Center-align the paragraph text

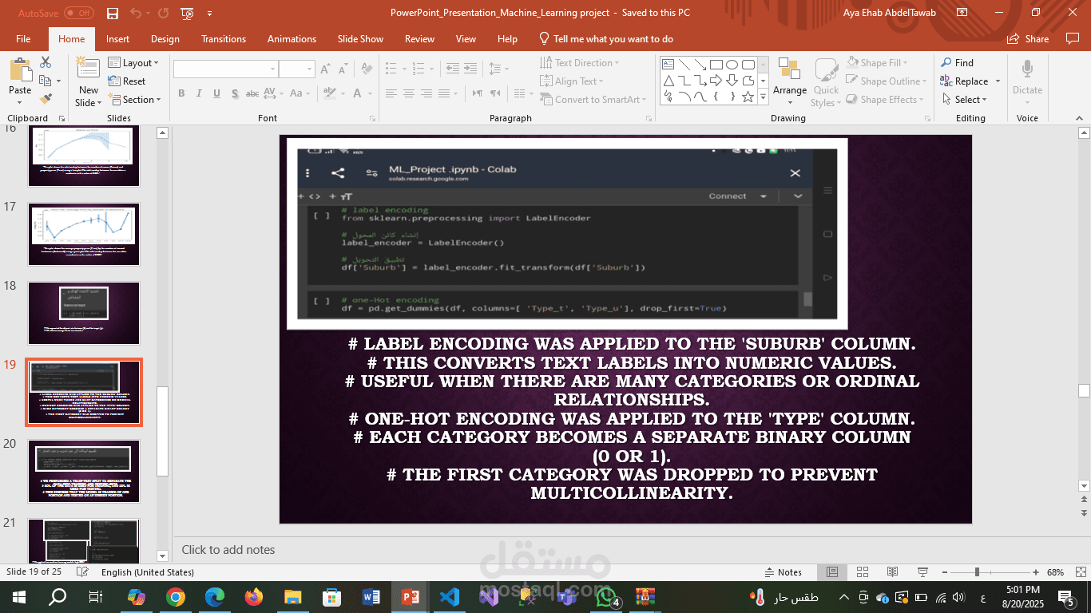[x=408, y=93]
